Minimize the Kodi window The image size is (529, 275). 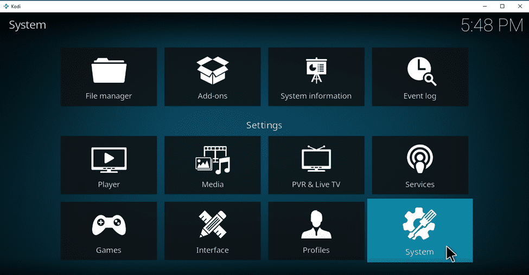485,6
